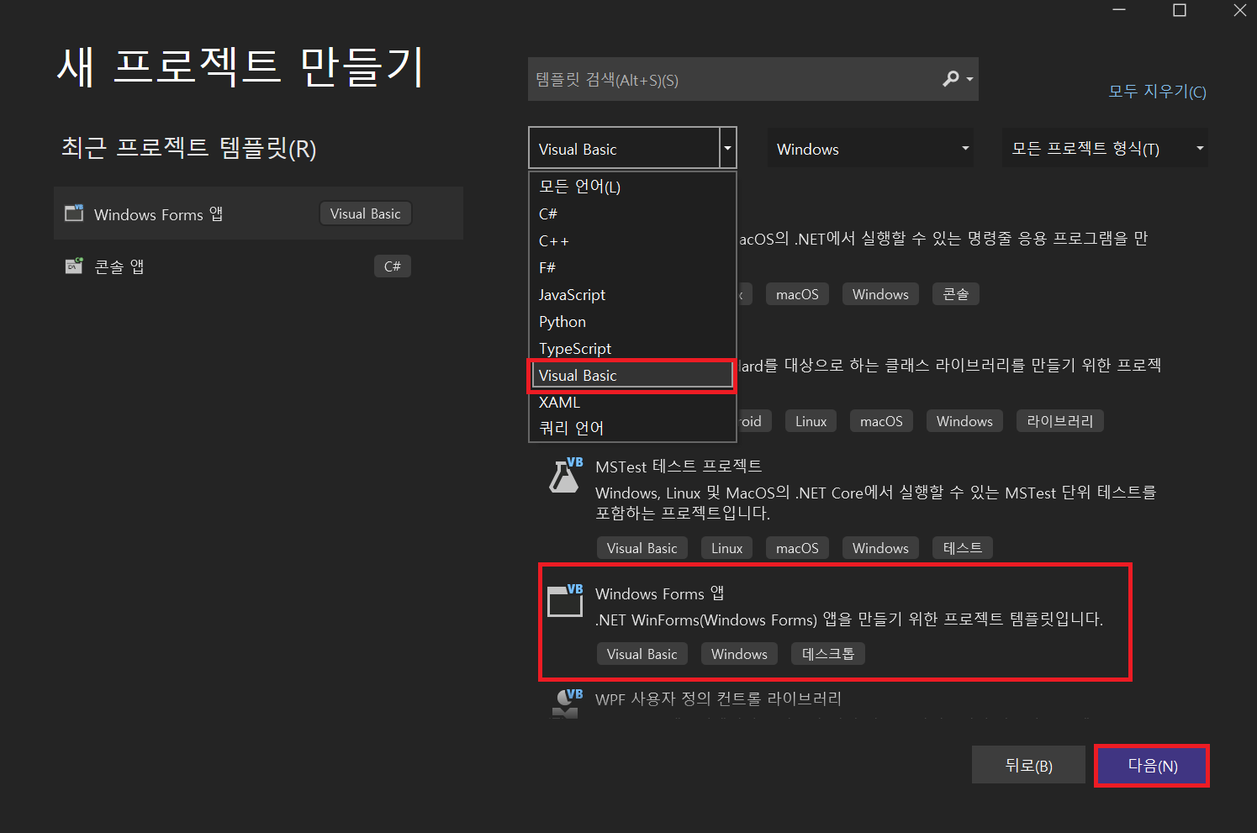Viewport: 1257px width, 833px height.
Task: Click the MSTest flask VB icon
Action: tap(566, 475)
